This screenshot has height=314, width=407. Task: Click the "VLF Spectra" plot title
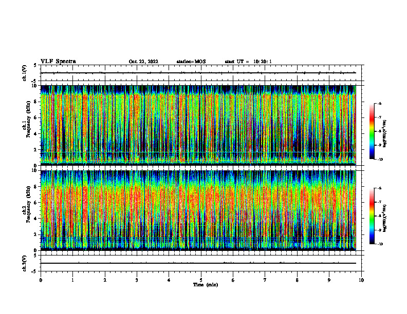(58, 62)
